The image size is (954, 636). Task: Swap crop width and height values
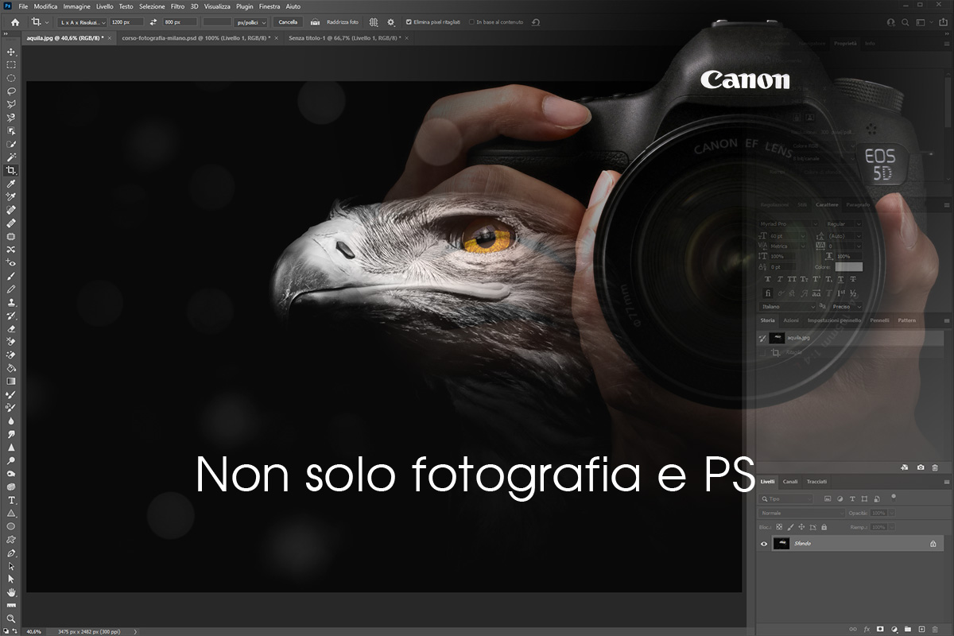pyautogui.click(x=153, y=22)
